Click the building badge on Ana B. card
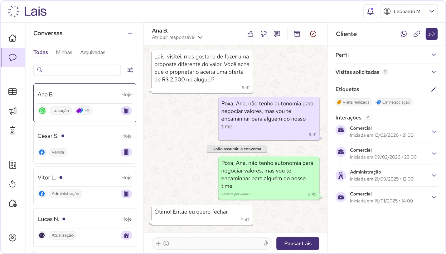Screen dimensions: 446x254 [x=126, y=111]
